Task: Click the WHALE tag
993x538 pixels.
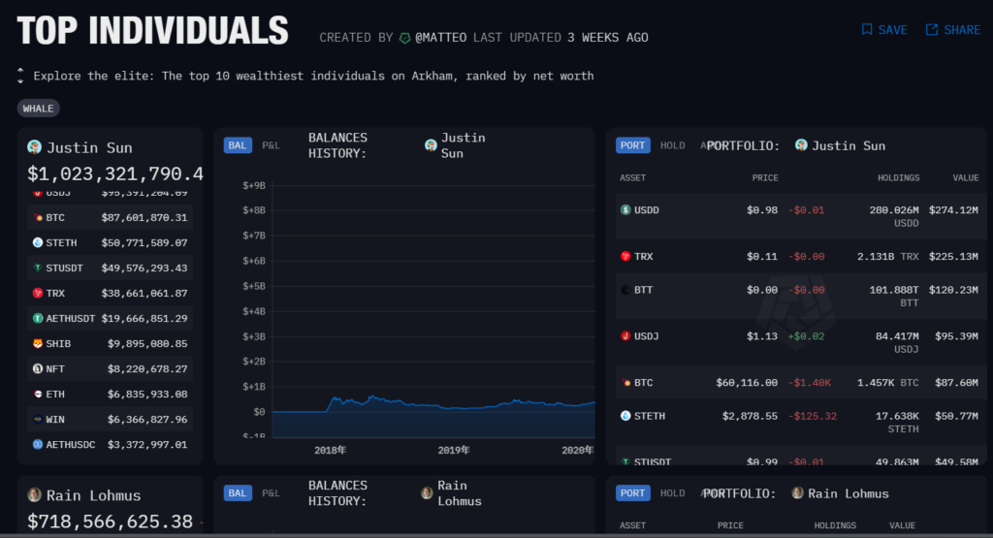Action: point(38,109)
